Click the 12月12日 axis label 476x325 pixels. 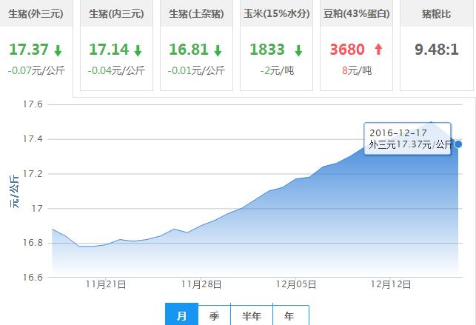tap(391, 284)
